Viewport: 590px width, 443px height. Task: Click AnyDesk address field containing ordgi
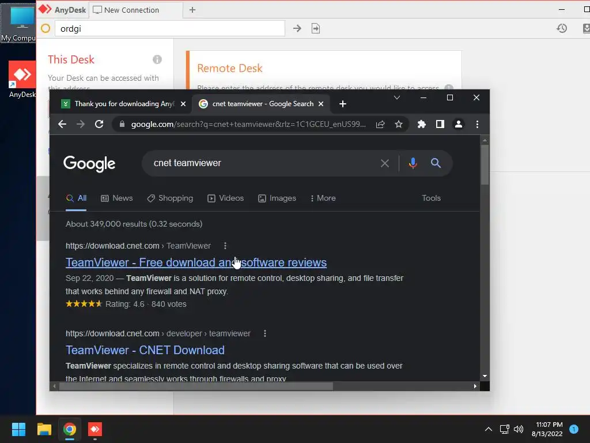170,29
